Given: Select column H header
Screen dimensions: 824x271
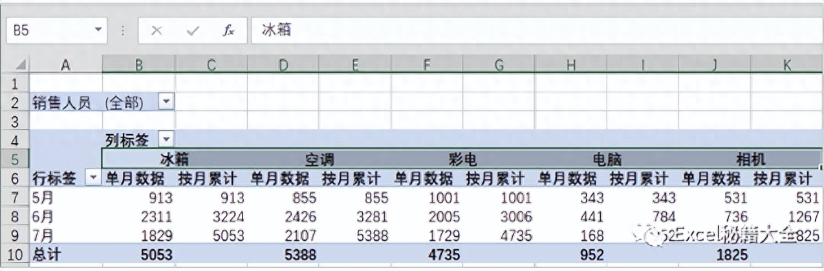Looking at the screenshot, I should click(570, 66).
